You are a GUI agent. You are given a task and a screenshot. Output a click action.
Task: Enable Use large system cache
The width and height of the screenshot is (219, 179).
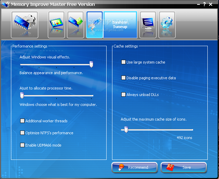pyautogui.click(x=123, y=62)
